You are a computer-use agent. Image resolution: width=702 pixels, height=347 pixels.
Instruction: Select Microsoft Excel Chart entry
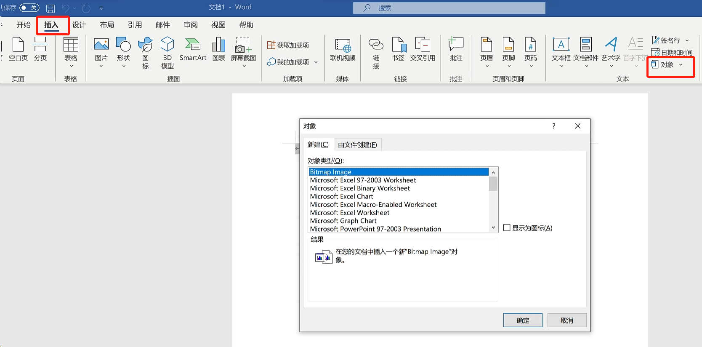tap(398, 196)
